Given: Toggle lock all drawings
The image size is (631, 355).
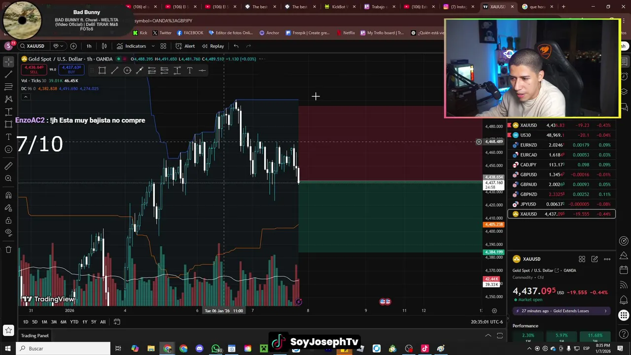Looking at the screenshot, I should (x=8, y=220).
